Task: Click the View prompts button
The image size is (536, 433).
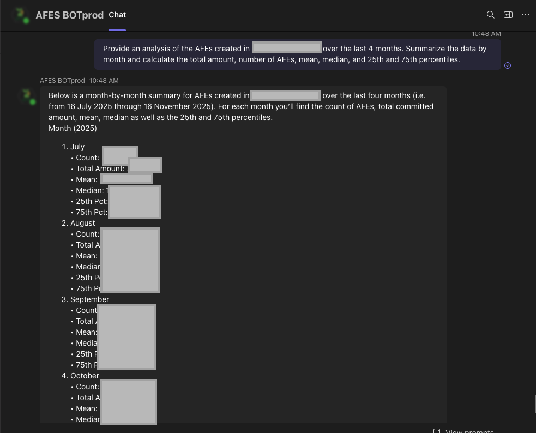Action: pyautogui.click(x=469, y=431)
